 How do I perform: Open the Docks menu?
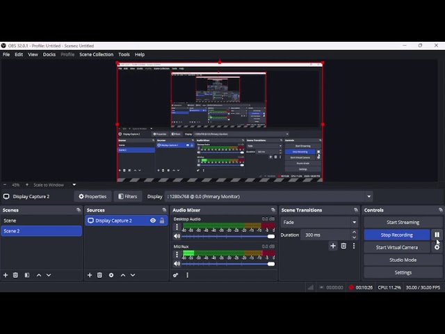click(x=49, y=54)
